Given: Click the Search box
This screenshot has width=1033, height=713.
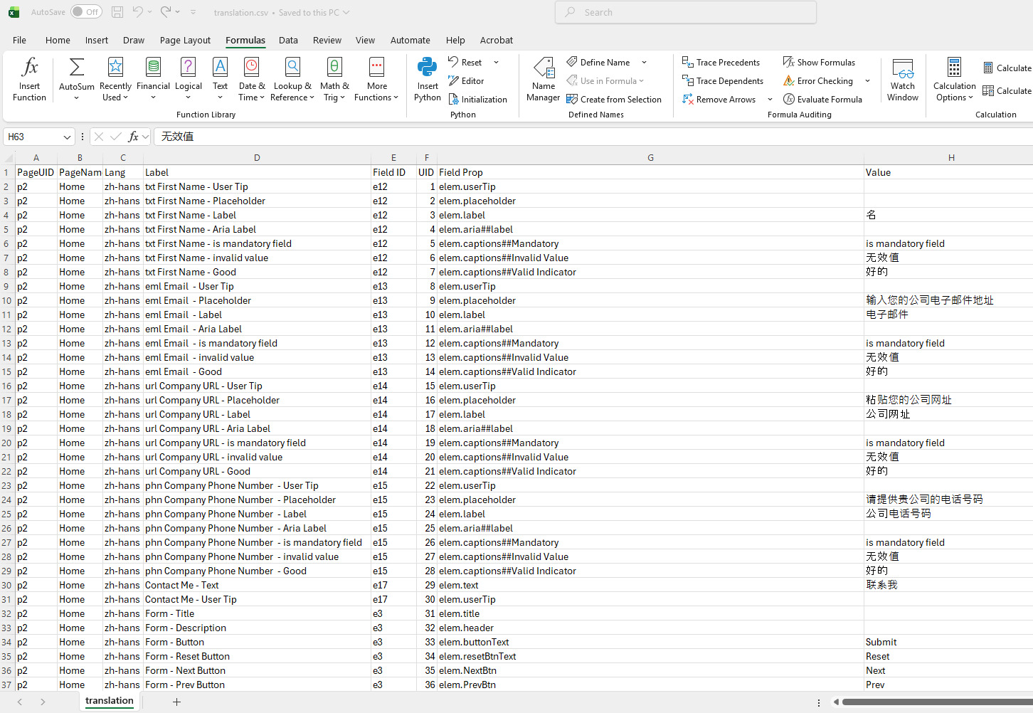Looking at the screenshot, I should (686, 12).
